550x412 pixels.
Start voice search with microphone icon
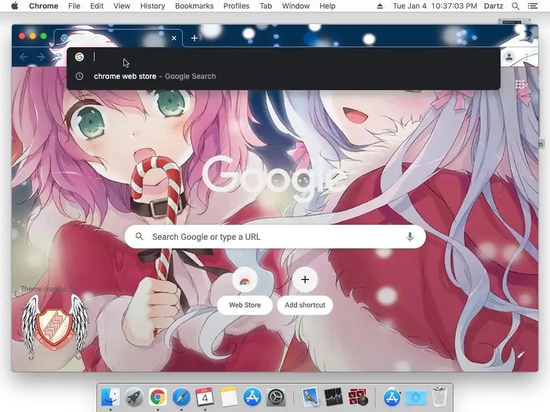pyautogui.click(x=410, y=237)
